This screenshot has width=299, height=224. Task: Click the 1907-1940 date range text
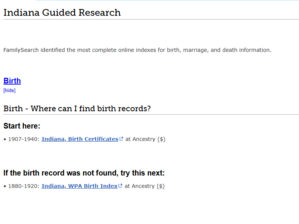(24, 139)
